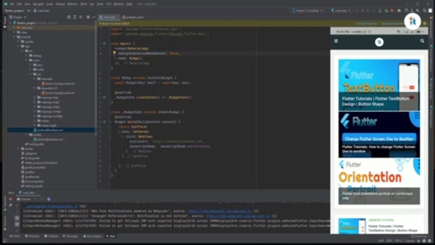Collapse the profile folder arrow
Image resolution: width=435 pixels, height=245 pixels.
pos(26,134)
